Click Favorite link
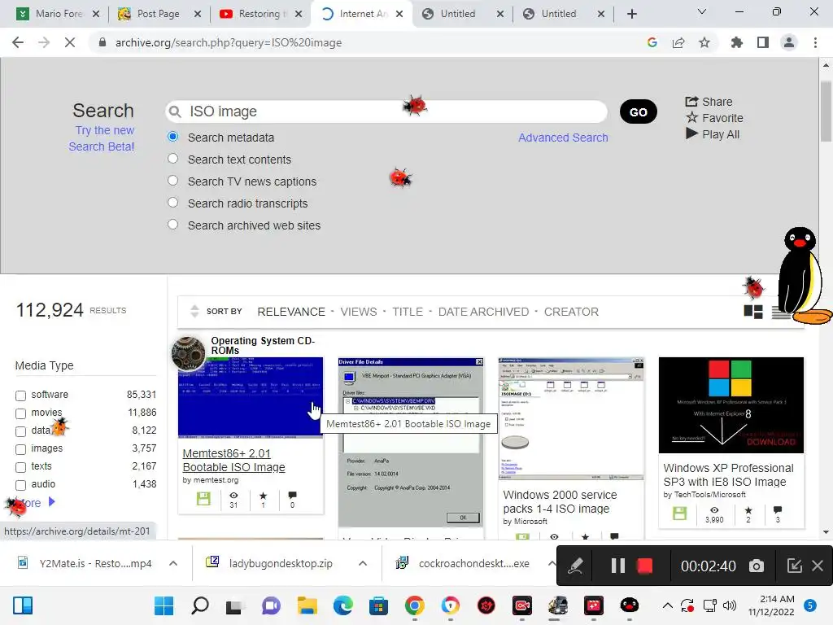The width and height of the screenshot is (833, 625). point(714,118)
